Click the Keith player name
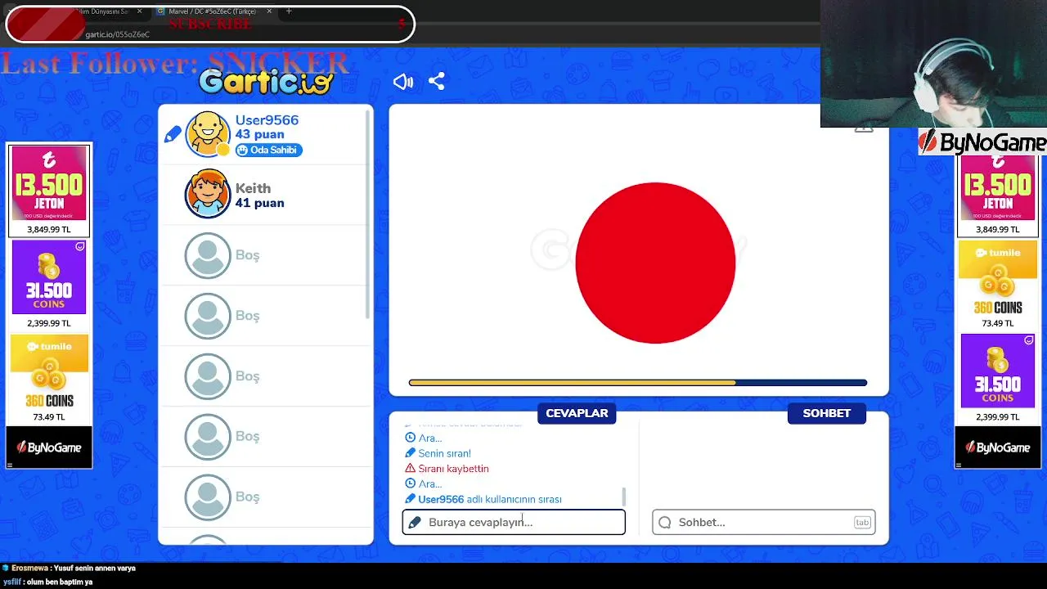The width and height of the screenshot is (1047, 589). click(x=253, y=188)
